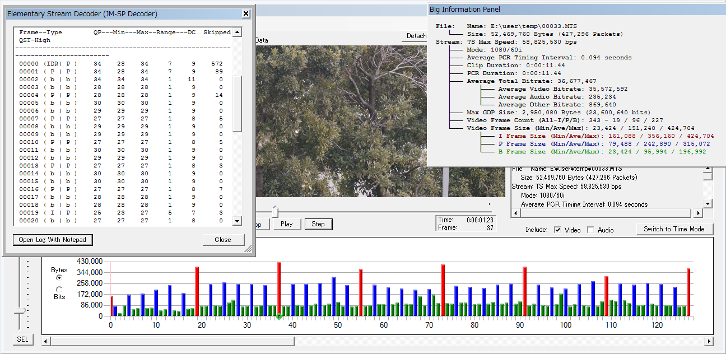Select the Bytes radio button

coord(59,278)
